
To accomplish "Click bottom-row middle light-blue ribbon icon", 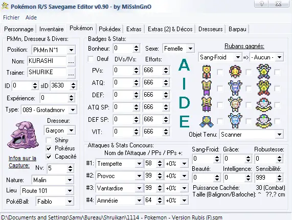I will pyautogui.click(x=235, y=121).
